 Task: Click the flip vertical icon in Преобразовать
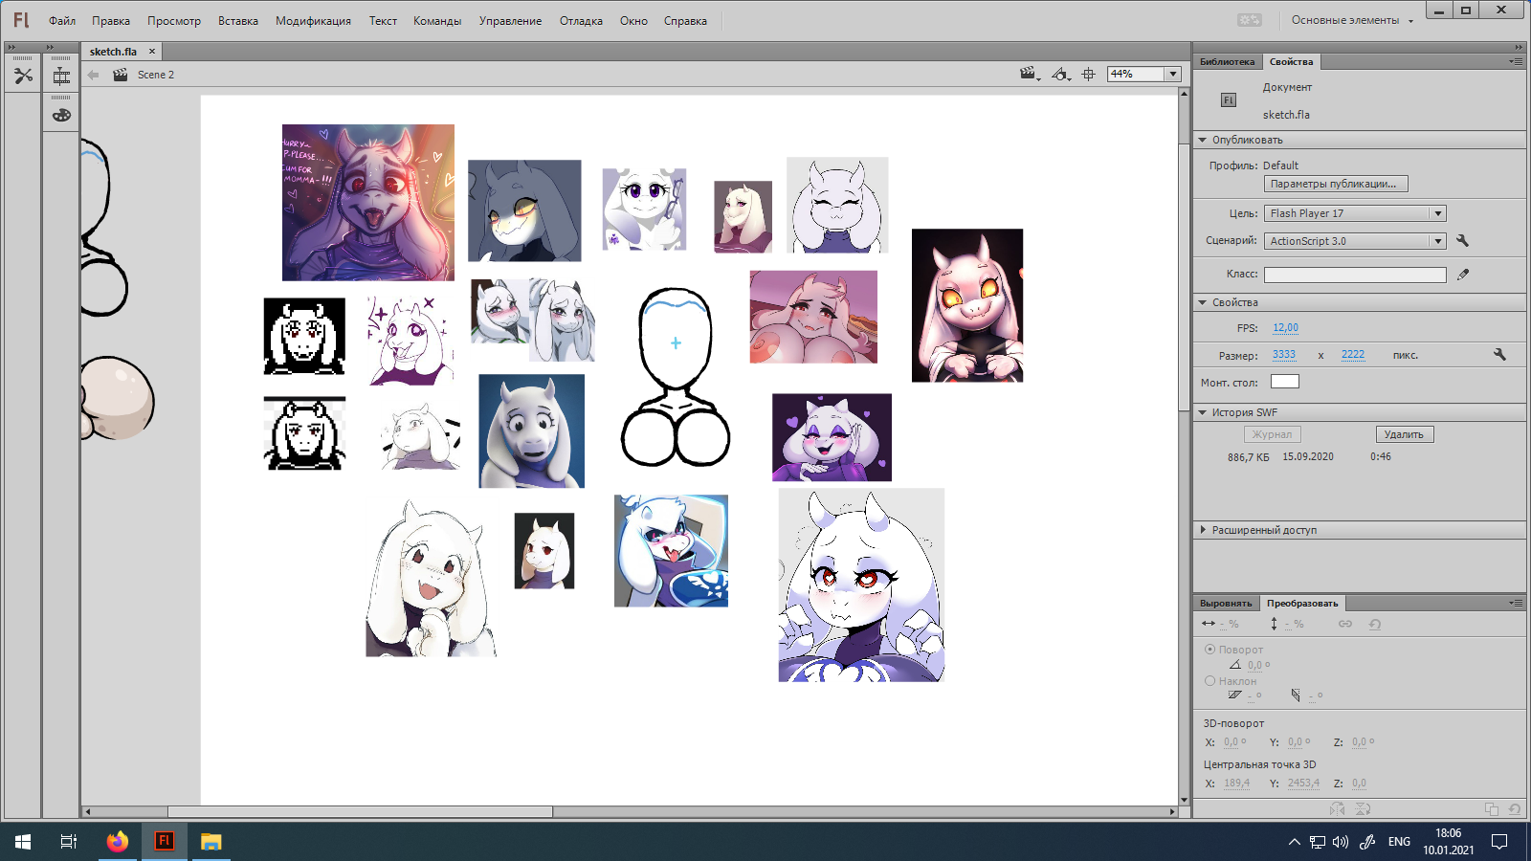[x=1363, y=809]
